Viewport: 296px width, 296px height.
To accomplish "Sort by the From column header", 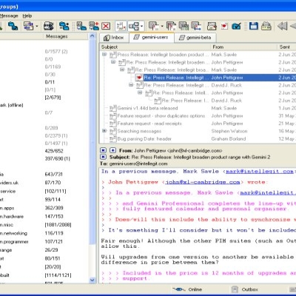I will 244,47.
